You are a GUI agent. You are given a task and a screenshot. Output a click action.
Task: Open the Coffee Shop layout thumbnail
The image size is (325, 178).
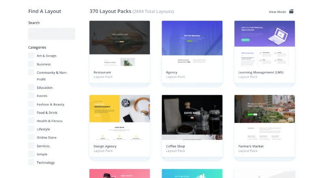192,118
